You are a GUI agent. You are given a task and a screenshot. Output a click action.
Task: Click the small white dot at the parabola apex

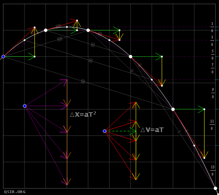67,27
